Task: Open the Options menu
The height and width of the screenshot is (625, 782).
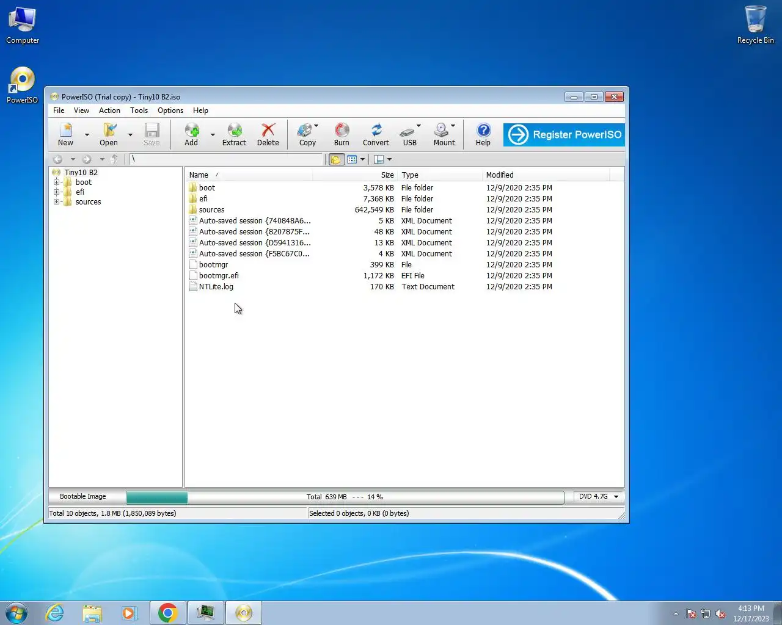Action: tap(170, 110)
